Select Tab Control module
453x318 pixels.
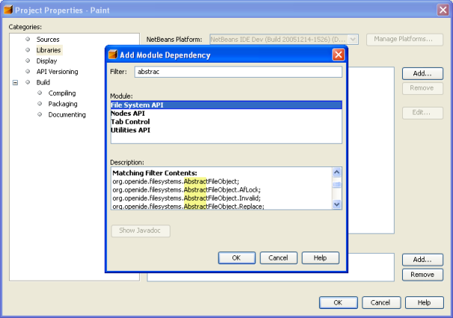pos(226,122)
